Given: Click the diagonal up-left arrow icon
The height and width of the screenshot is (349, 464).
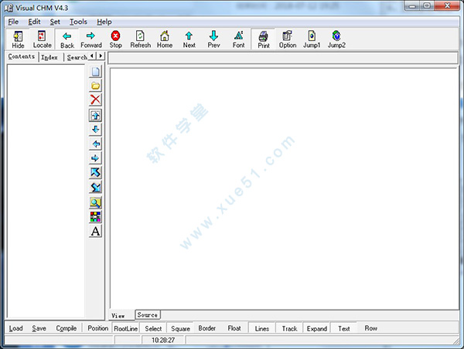Looking at the screenshot, I should tap(95, 173).
